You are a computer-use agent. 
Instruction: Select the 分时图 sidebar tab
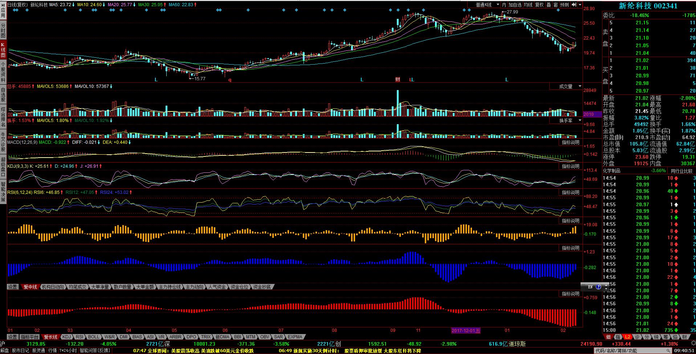[3, 31]
